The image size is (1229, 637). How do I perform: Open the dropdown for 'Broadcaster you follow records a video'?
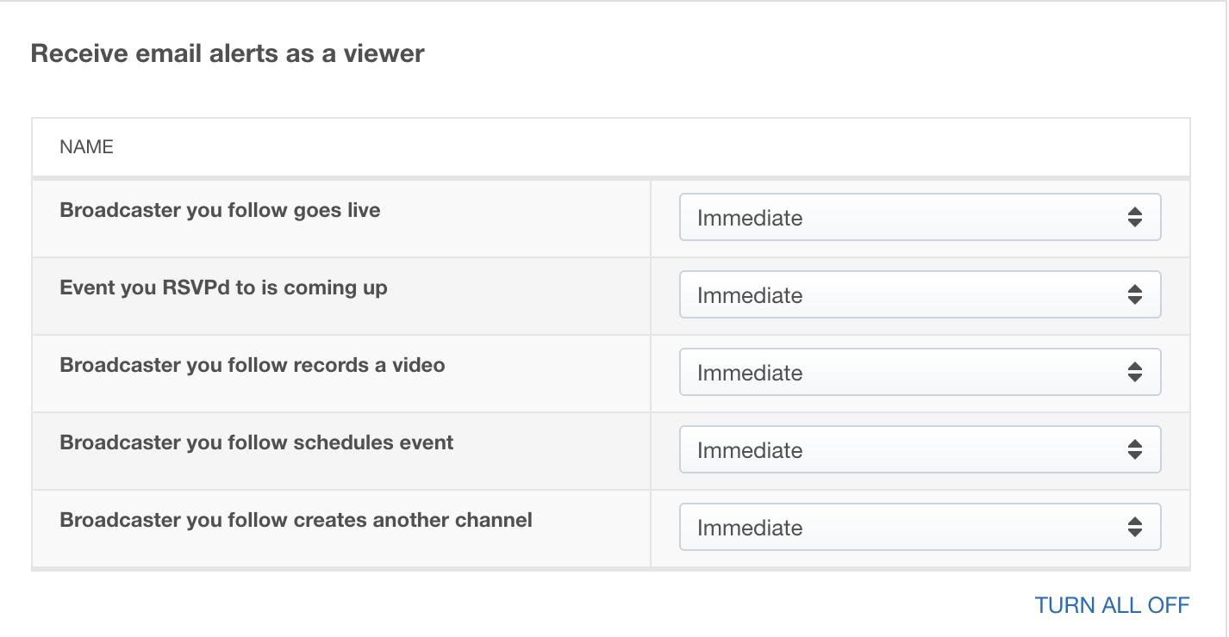(x=920, y=372)
